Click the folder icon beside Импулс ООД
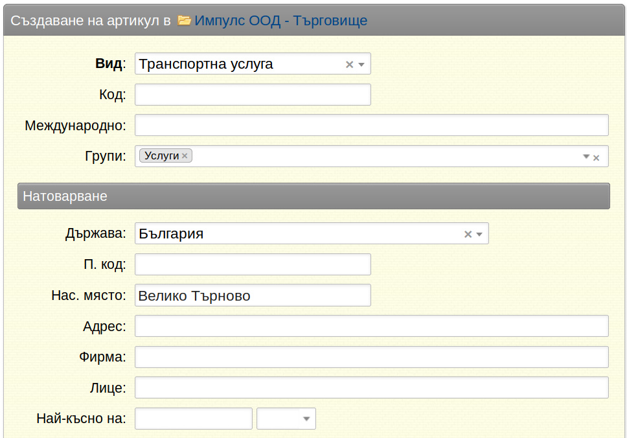Screen dimensions: 627x438 tap(184, 20)
